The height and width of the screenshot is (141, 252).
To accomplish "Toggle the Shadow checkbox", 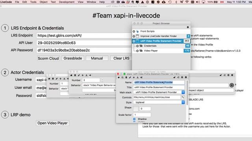I will coord(134,119).
